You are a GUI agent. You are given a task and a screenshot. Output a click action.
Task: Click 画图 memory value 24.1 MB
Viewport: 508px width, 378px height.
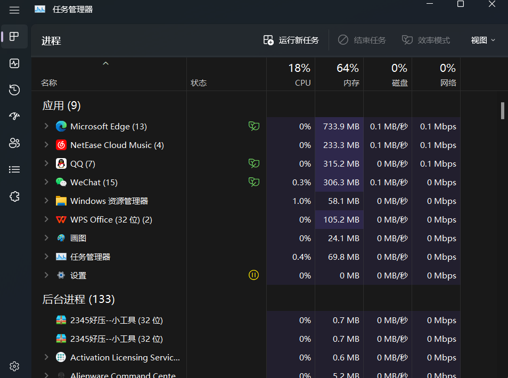click(x=343, y=238)
